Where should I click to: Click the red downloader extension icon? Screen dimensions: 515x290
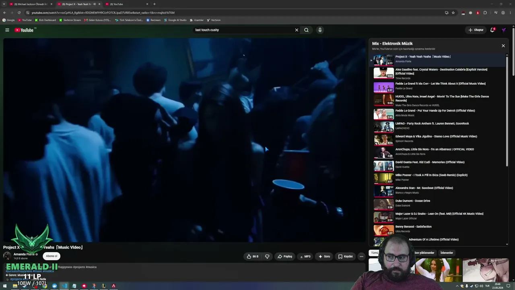point(478,12)
